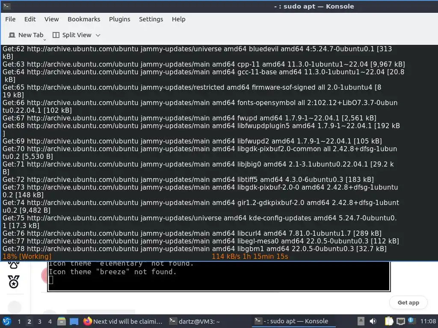Open the View menu

(51, 19)
